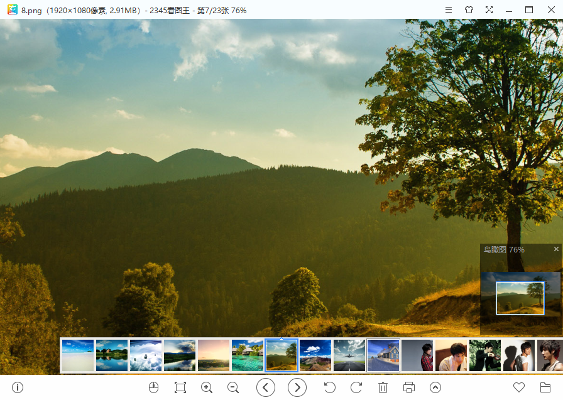Collapse the thumbnail strip with up-arrow icon
Screen dimensions: 563x400
[435, 387]
